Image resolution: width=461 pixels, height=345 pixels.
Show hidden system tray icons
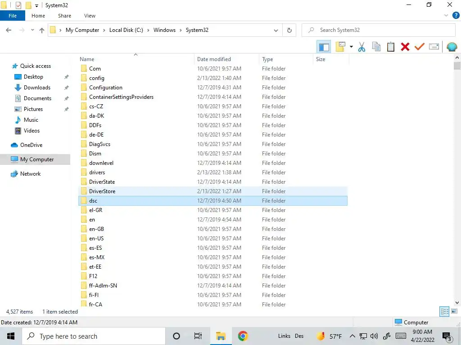(x=352, y=336)
